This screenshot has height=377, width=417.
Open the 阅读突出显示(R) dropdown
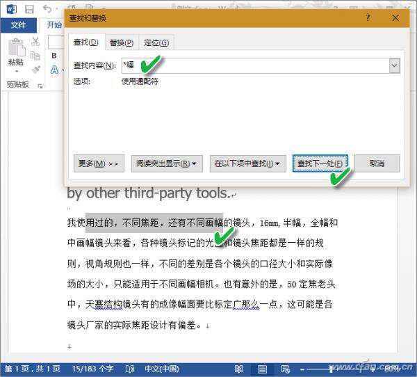coord(167,163)
